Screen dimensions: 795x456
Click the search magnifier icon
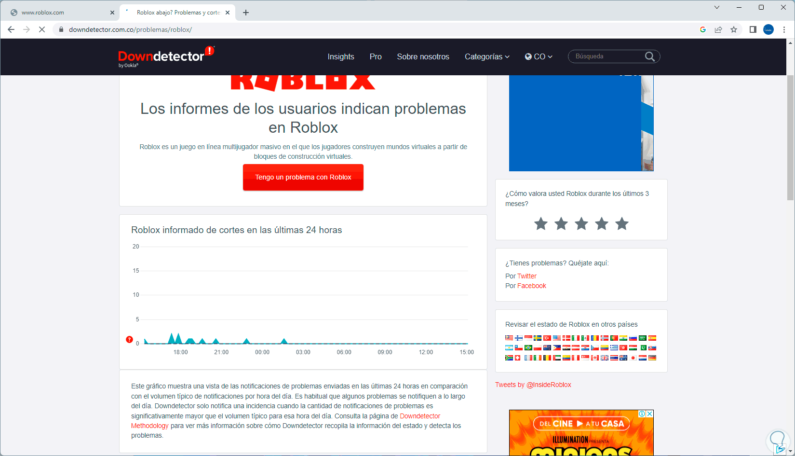pos(650,56)
